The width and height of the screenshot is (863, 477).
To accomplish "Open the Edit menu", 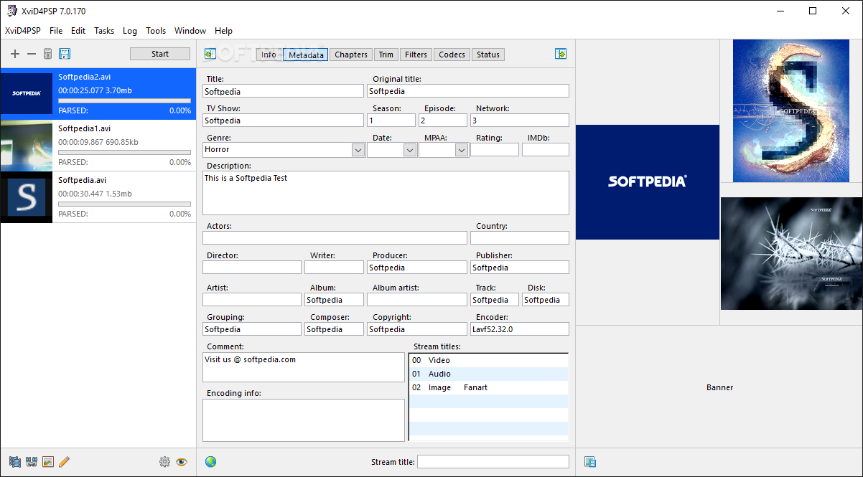I will tap(78, 31).
